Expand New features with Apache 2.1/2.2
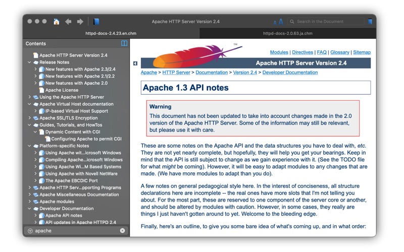 click(35, 76)
